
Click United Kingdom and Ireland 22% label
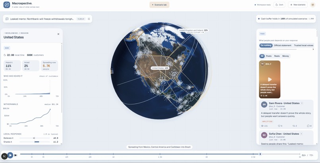[193, 30]
